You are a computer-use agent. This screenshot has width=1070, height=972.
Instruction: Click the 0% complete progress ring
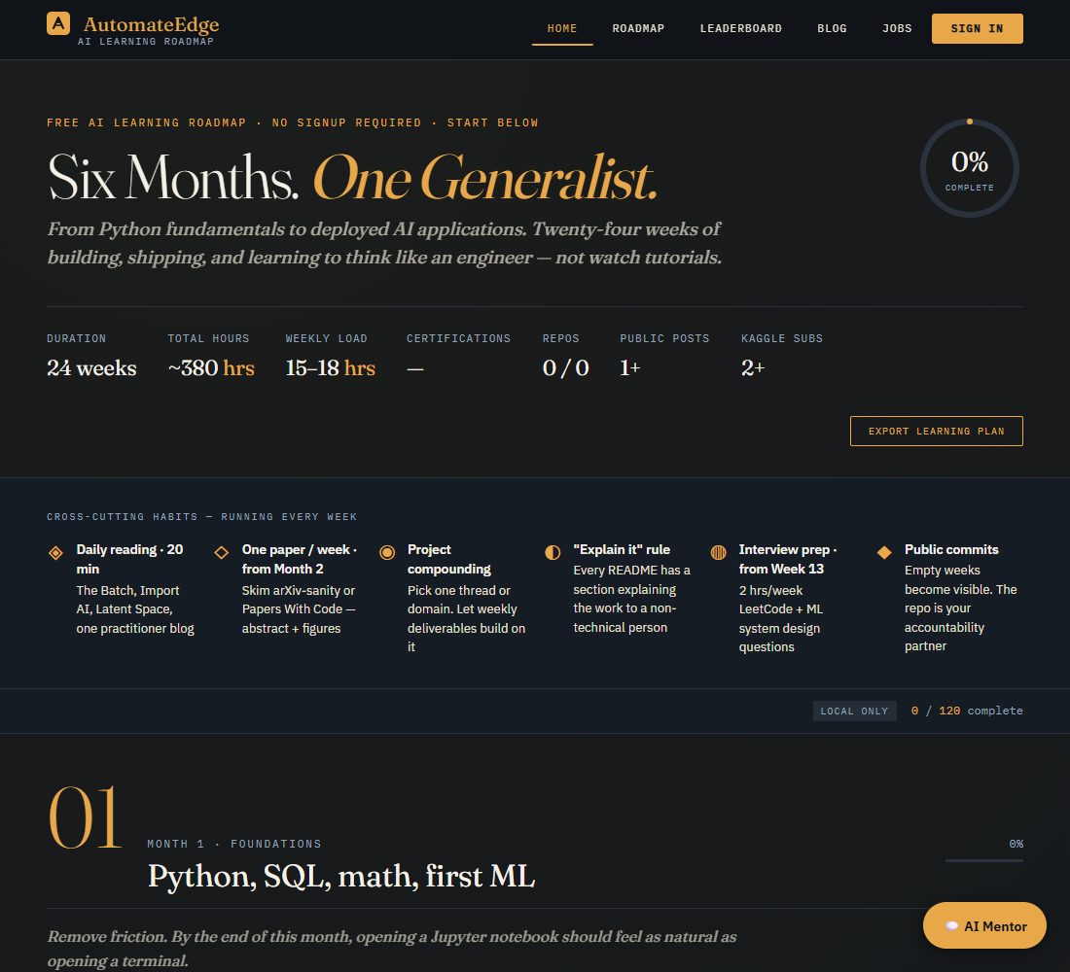coord(970,168)
